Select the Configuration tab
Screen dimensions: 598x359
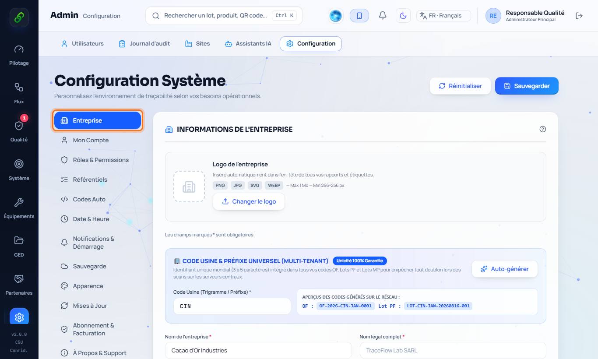click(311, 44)
